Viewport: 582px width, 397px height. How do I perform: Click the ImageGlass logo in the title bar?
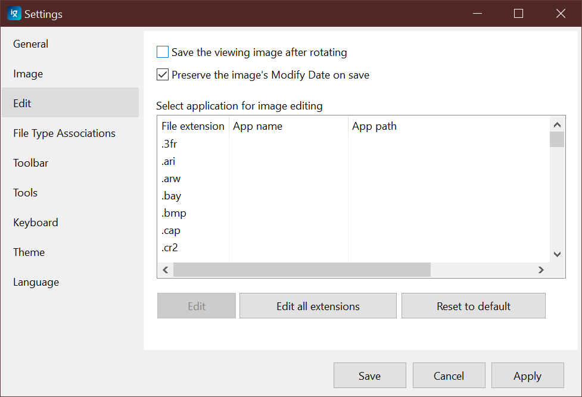coord(14,13)
